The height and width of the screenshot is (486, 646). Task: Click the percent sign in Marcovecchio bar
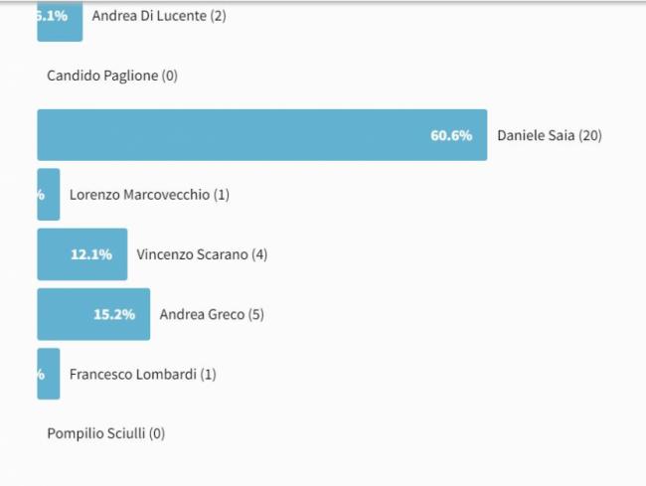[41, 195]
